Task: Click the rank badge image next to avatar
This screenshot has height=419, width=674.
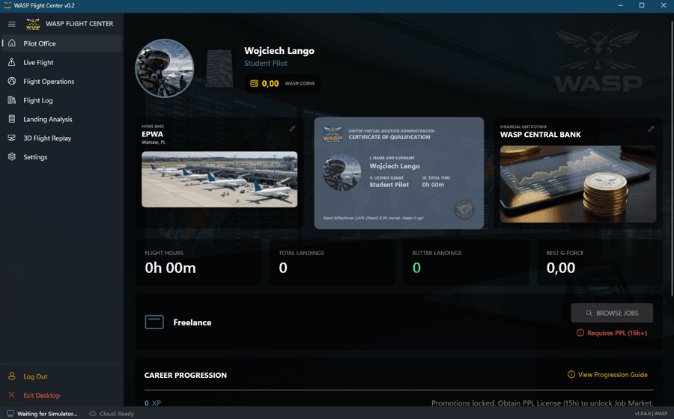Action: tap(219, 68)
